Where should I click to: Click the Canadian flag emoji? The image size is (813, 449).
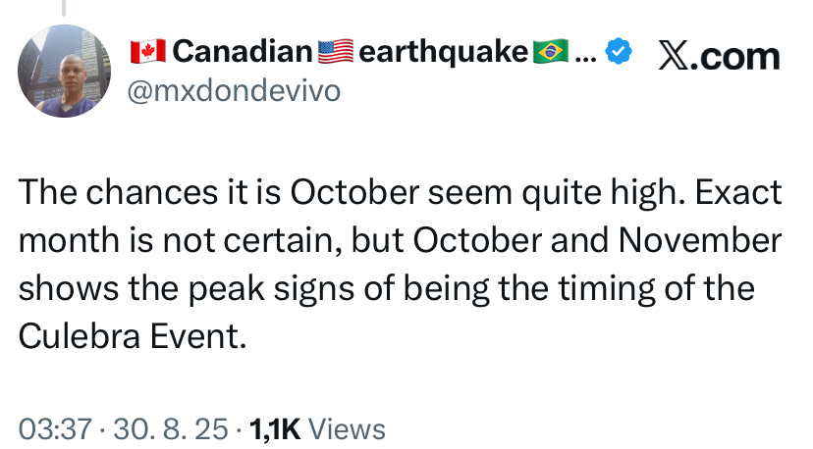point(147,52)
